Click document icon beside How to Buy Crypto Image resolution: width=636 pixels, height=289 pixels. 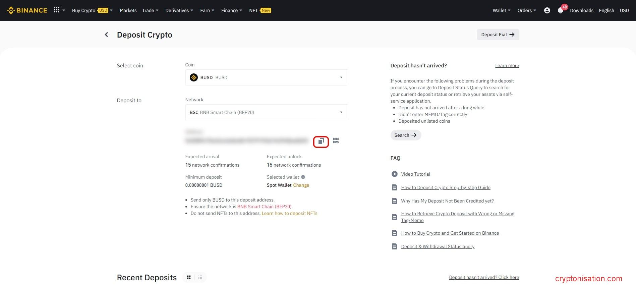394,233
